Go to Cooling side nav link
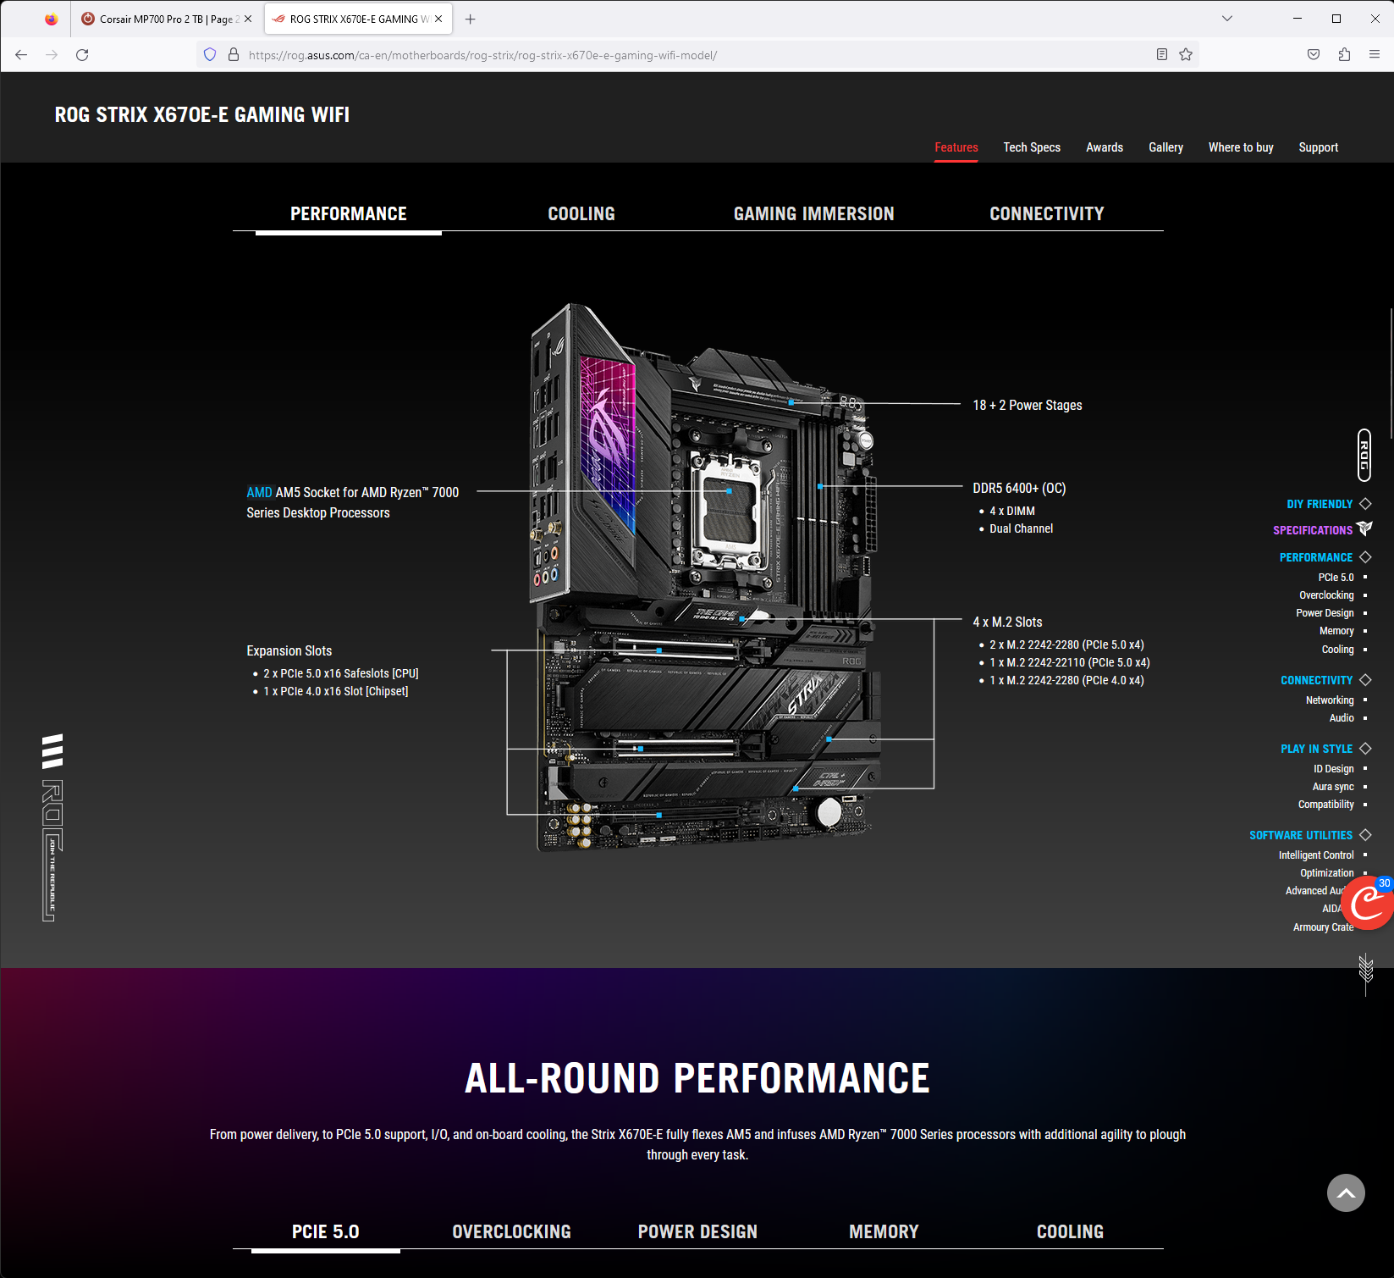This screenshot has height=1278, width=1394. click(1337, 650)
